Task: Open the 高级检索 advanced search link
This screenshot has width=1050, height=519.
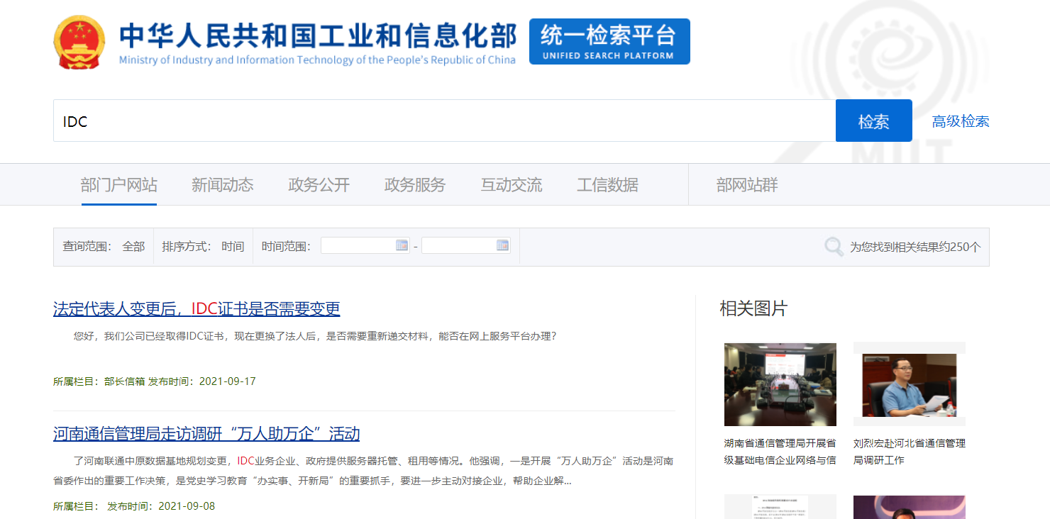Action: point(960,121)
